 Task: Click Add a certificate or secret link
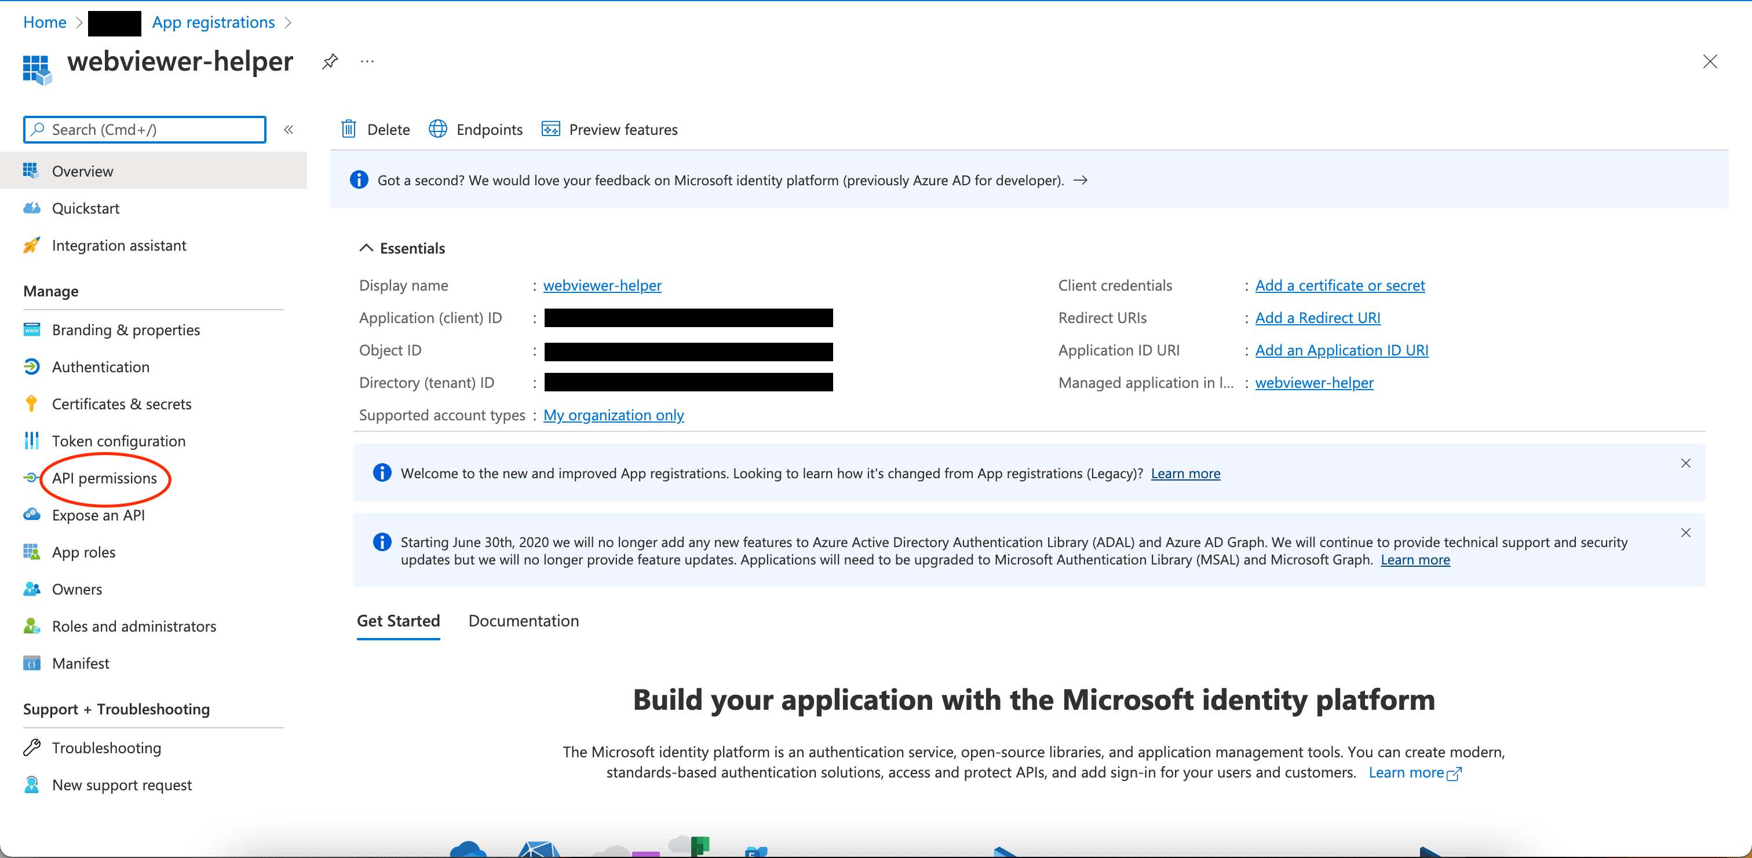click(x=1339, y=285)
